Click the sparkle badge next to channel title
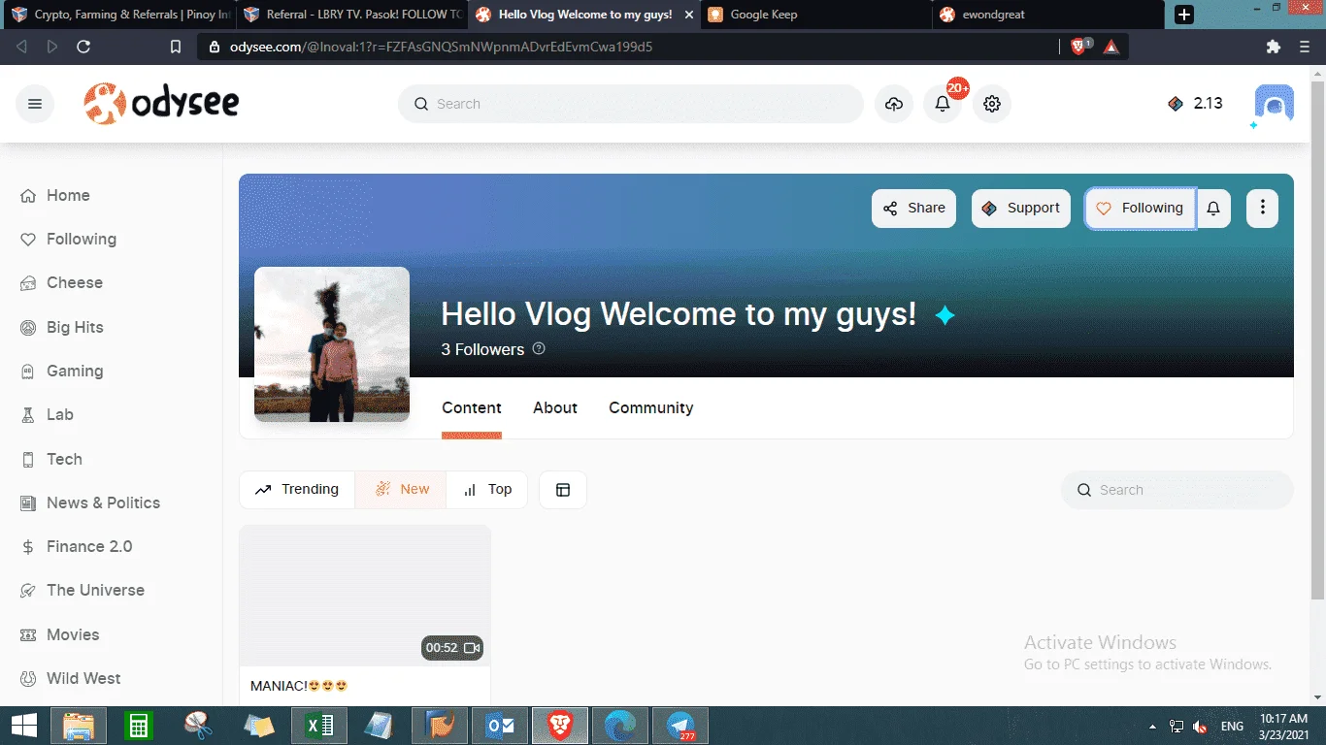The image size is (1326, 745). (945, 315)
